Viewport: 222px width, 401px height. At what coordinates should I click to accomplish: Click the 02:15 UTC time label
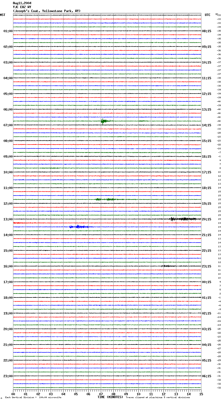click(x=207, y=313)
